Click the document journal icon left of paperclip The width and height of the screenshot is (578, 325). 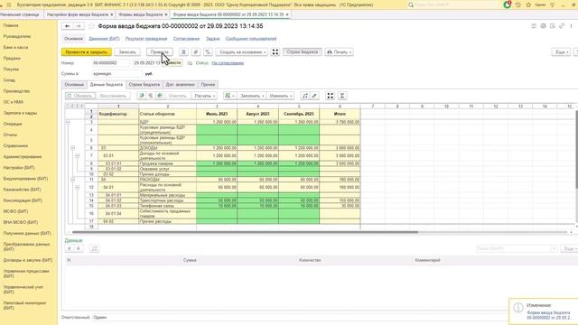pyautogui.click(x=183, y=52)
